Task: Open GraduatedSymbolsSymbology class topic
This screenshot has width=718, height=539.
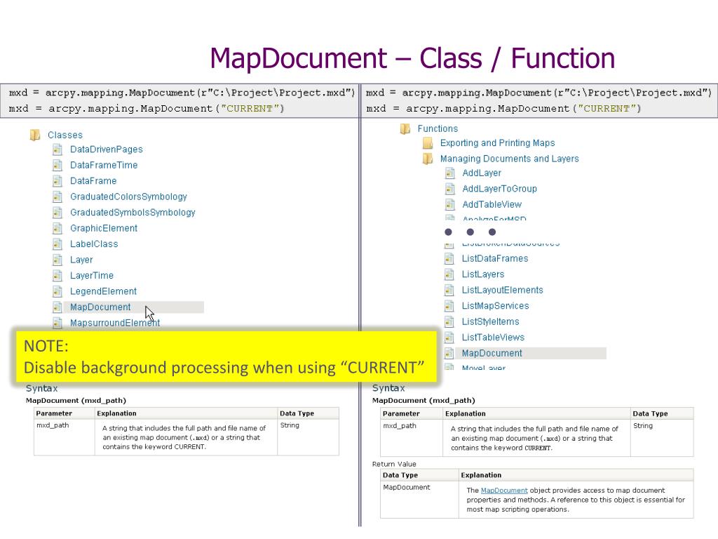Action: pyautogui.click(x=133, y=213)
